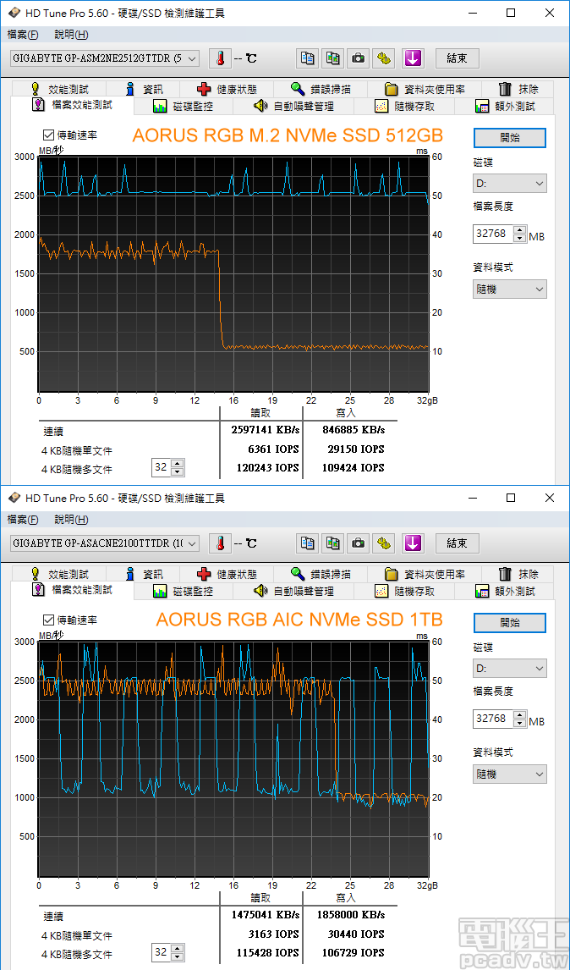The image size is (570, 970).
Task: Open 檔案 menu in bottom window
Action: (23, 520)
